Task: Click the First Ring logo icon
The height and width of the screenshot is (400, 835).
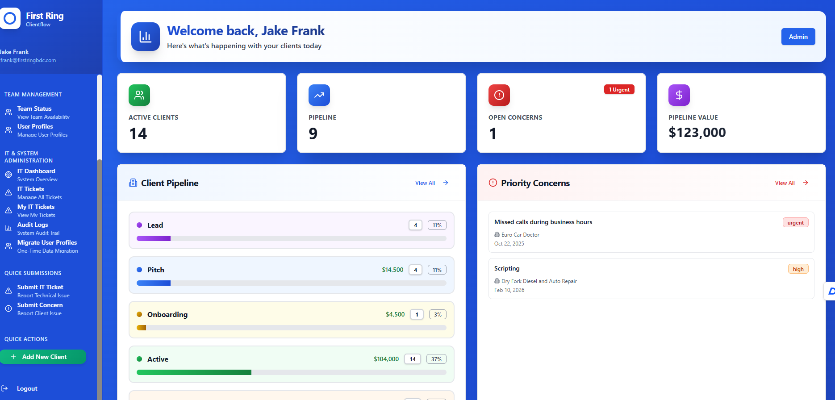Action: coord(10,18)
